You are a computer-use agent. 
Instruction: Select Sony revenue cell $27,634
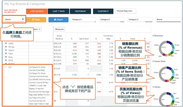point(58,57)
